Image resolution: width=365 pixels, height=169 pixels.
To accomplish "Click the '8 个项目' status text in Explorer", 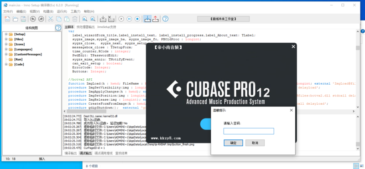I will pos(92,166).
